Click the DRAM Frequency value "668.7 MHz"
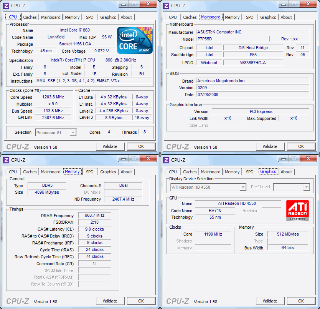This screenshot has height=309, width=320. tap(94, 215)
